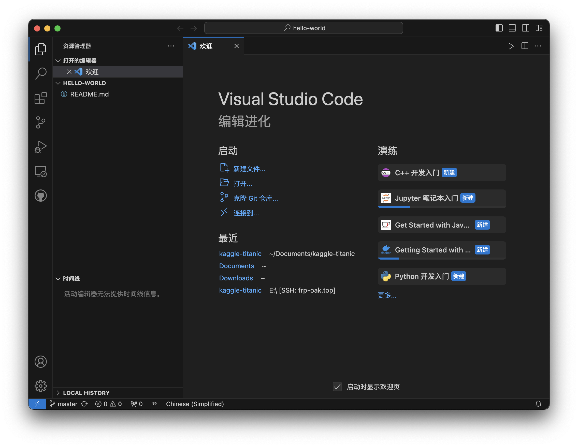
Task: Click the master branch status item
Action: coord(64,404)
